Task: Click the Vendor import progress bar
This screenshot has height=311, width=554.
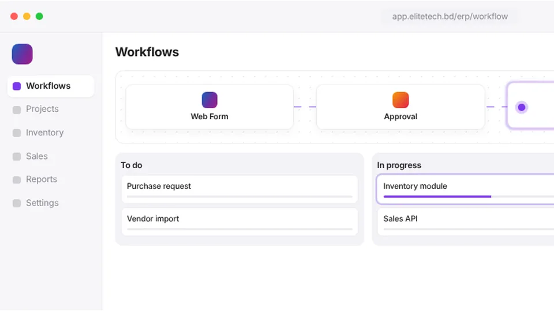Action: point(239,229)
